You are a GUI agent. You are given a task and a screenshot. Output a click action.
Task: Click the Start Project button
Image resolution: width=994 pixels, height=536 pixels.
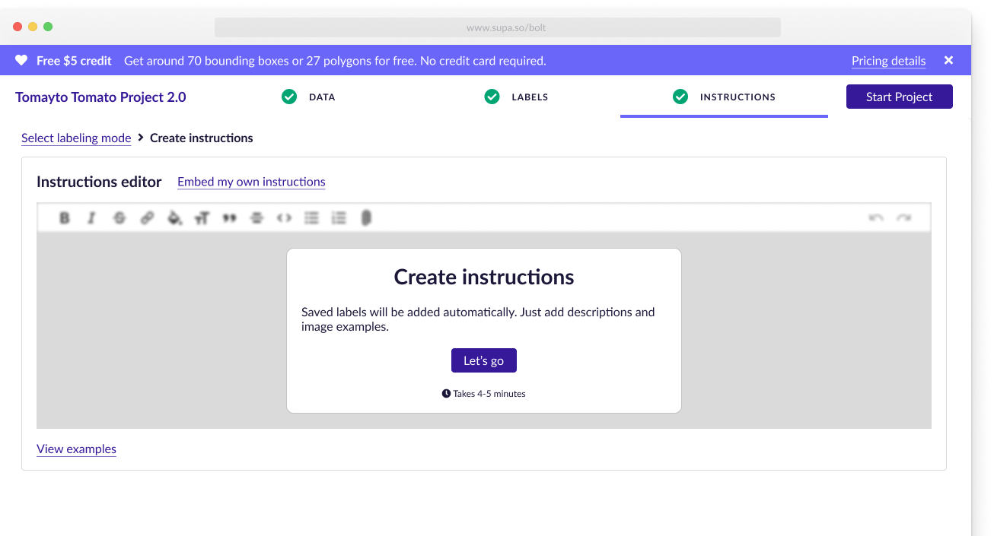[900, 97]
